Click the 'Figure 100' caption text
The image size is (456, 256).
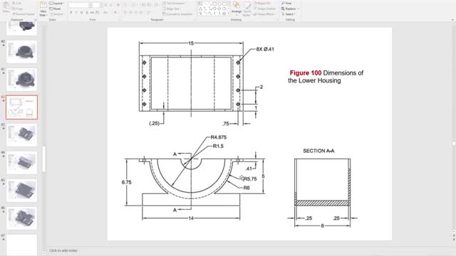pyautogui.click(x=306, y=73)
